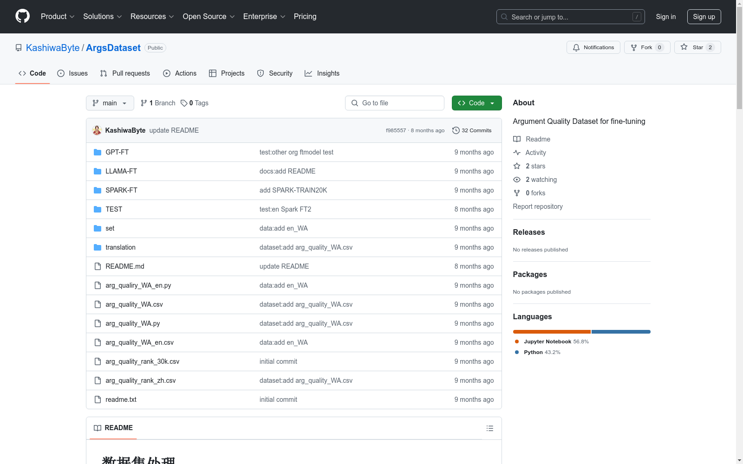Image resolution: width=743 pixels, height=464 pixels.
Task: Click the translation folder icon
Action: click(98, 247)
